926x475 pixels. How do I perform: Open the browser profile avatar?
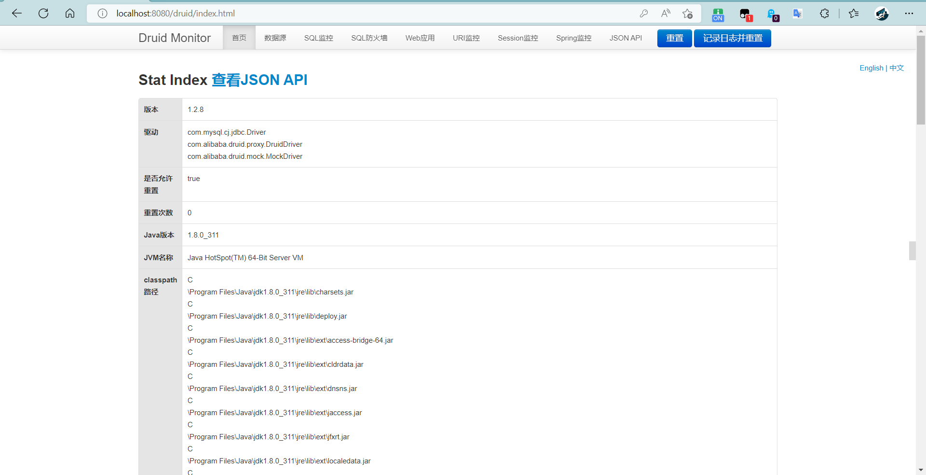click(x=882, y=14)
